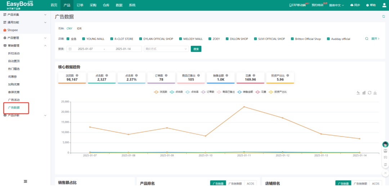Viewport: 389px width, 186px height.
Task: Uncheck Britton Official Shop checkbox
Action: 292,39
